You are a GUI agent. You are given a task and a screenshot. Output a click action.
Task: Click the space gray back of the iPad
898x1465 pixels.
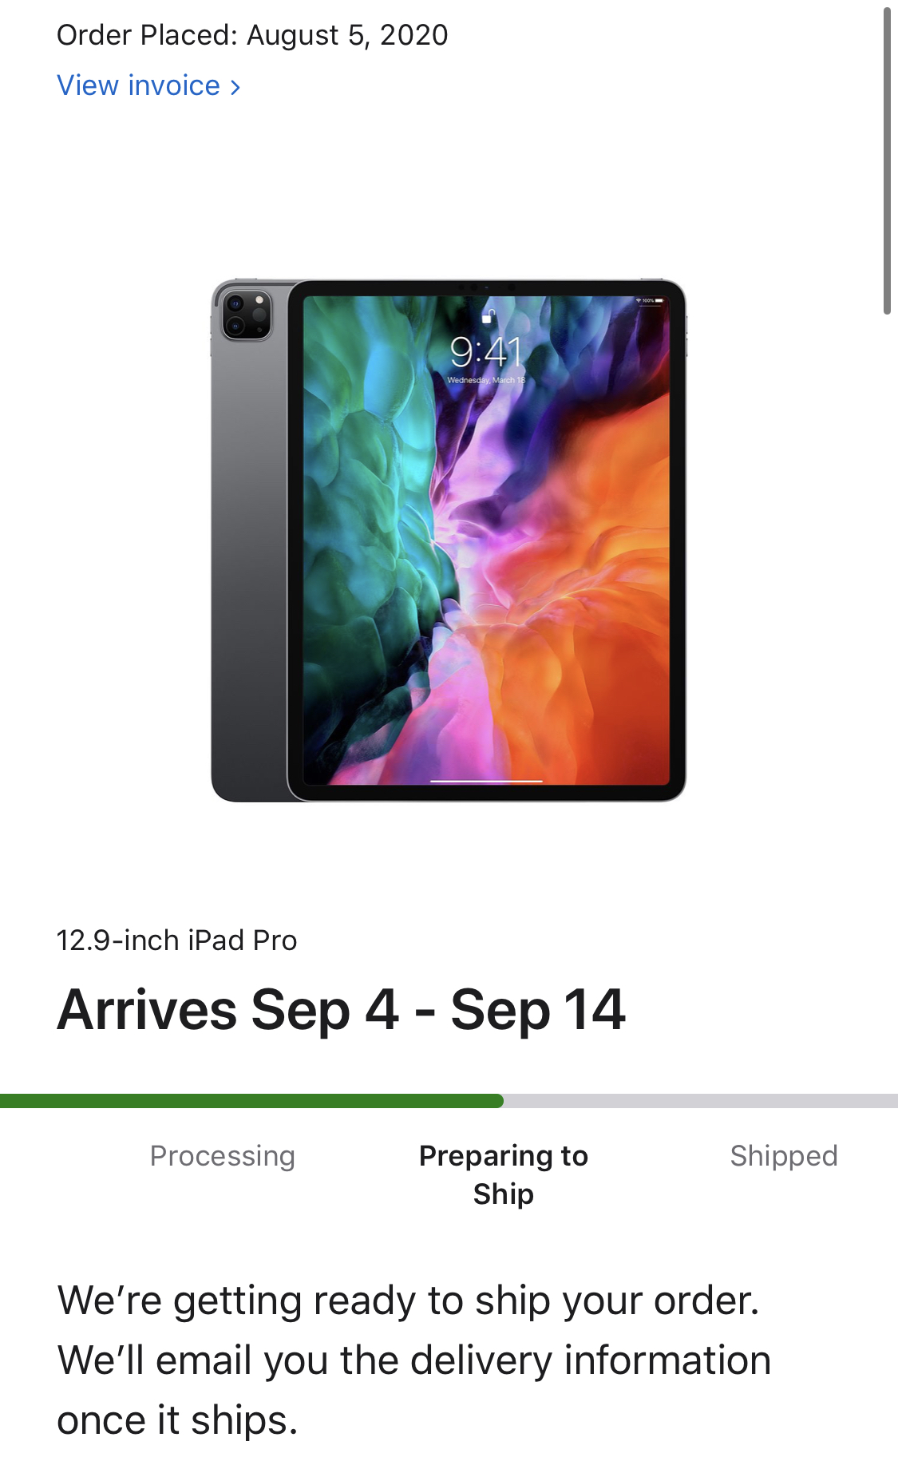click(x=249, y=559)
